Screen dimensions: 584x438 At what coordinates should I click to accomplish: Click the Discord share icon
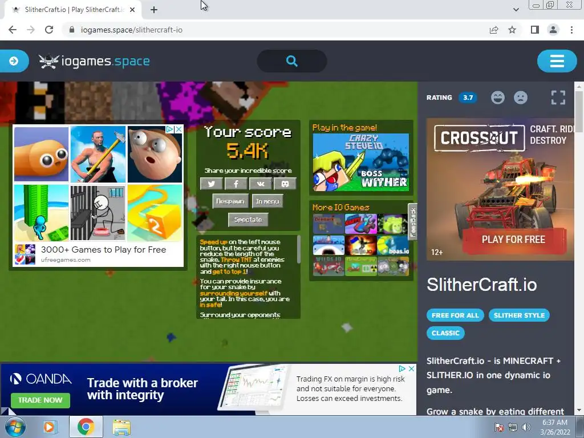pos(285,184)
